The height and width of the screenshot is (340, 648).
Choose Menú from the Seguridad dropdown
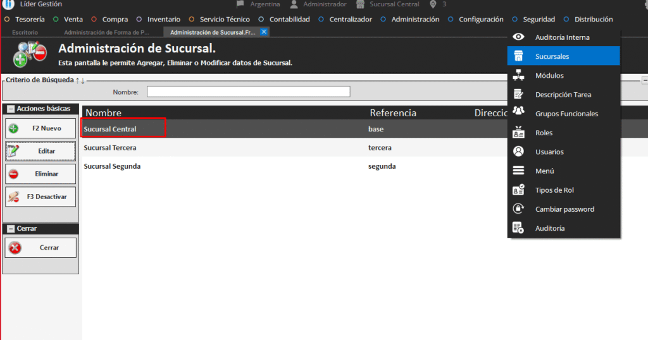[544, 171]
